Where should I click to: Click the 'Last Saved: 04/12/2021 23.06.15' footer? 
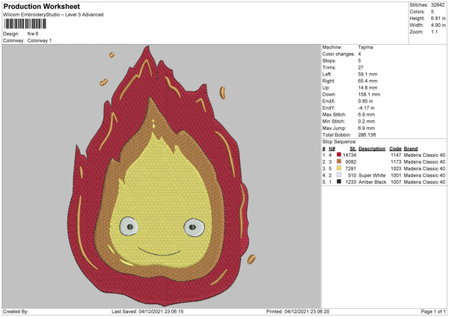(147, 312)
